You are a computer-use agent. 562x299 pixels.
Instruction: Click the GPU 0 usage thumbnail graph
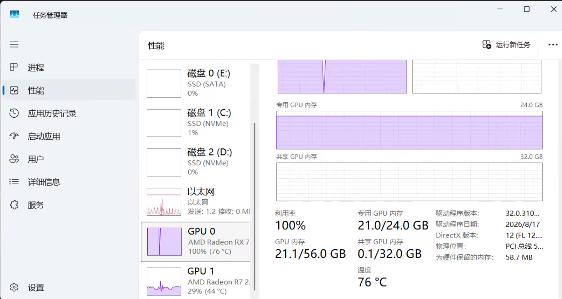point(164,242)
